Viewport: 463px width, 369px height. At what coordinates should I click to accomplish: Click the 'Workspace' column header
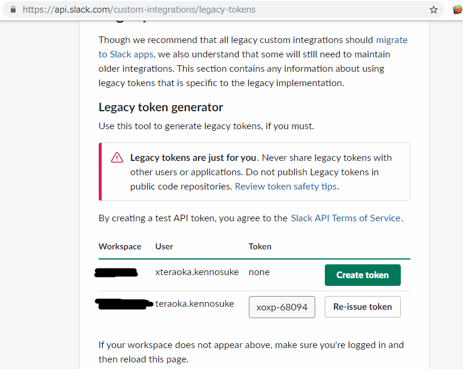(120, 246)
